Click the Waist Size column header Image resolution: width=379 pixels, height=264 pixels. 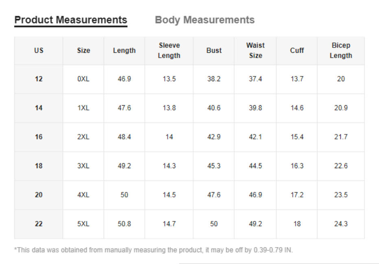(x=255, y=50)
